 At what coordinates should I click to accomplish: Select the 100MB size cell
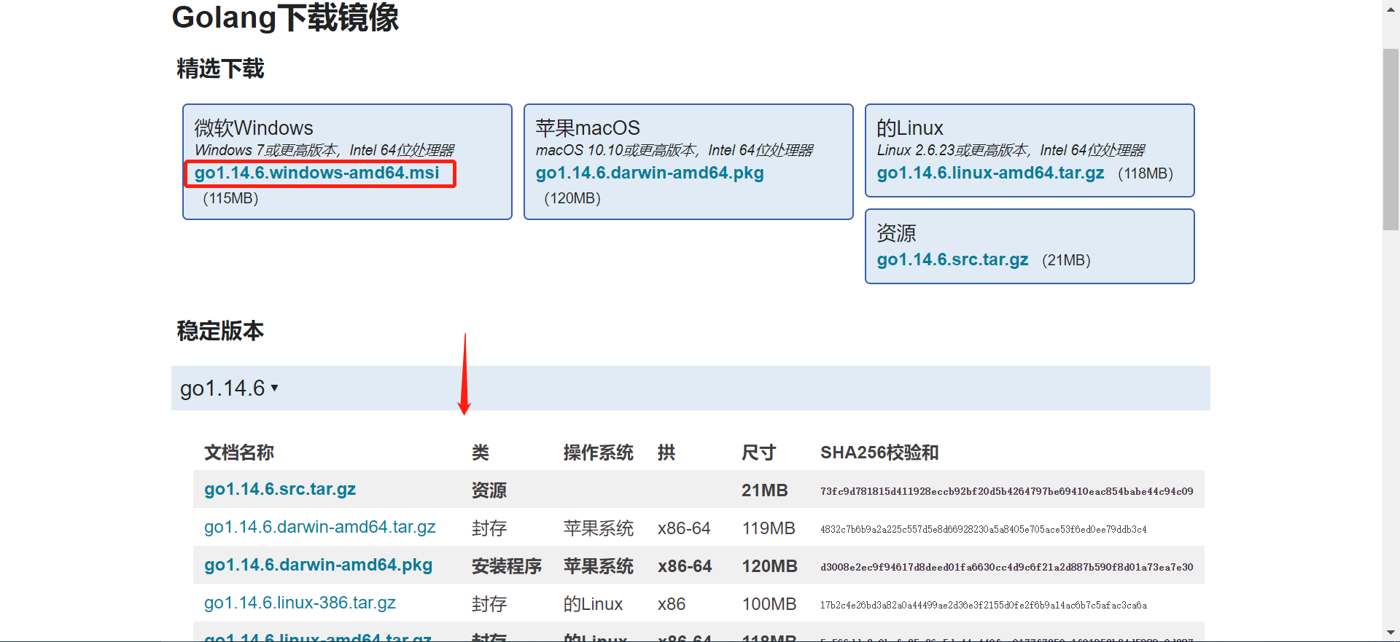click(x=769, y=604)
